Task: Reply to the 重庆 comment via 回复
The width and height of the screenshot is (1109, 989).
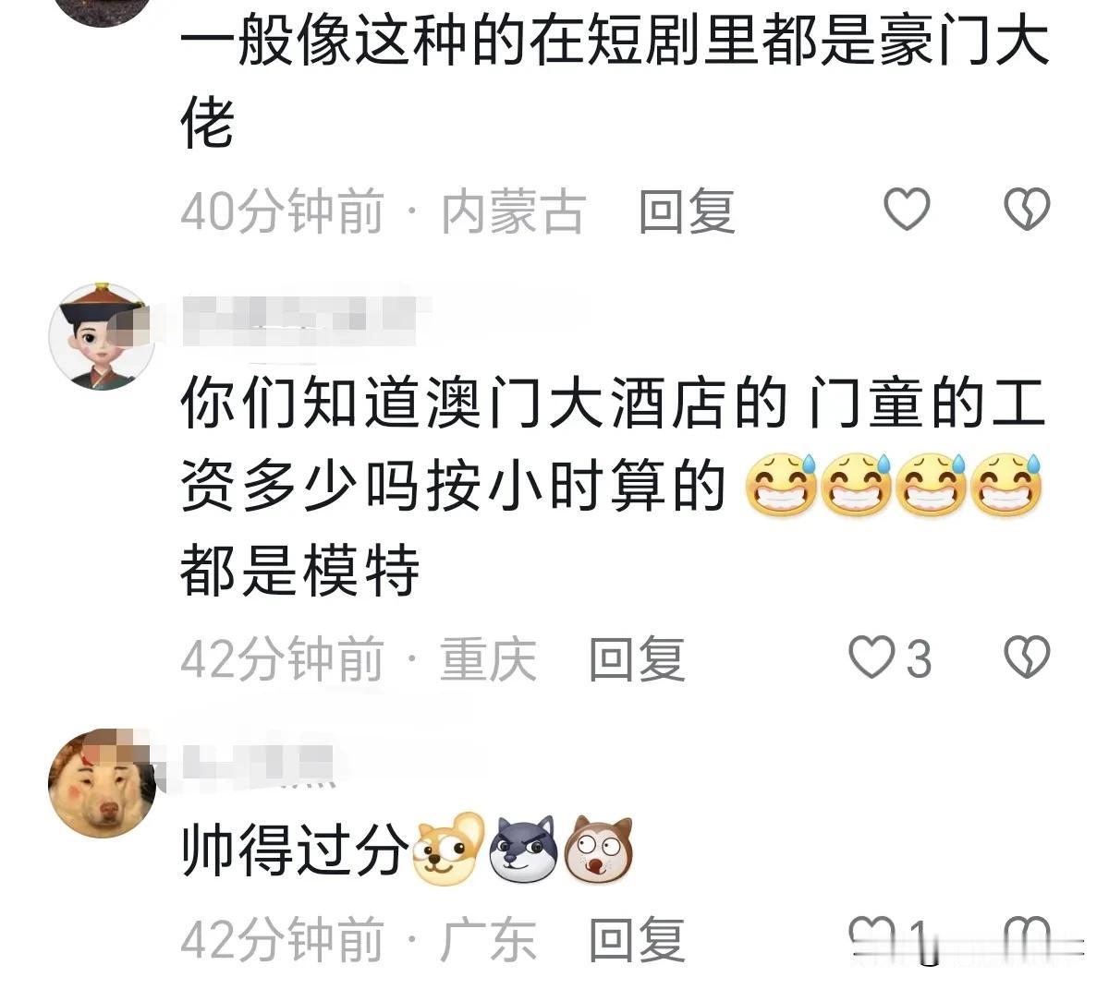Action: pyautogui.click(x=637, y=659)
